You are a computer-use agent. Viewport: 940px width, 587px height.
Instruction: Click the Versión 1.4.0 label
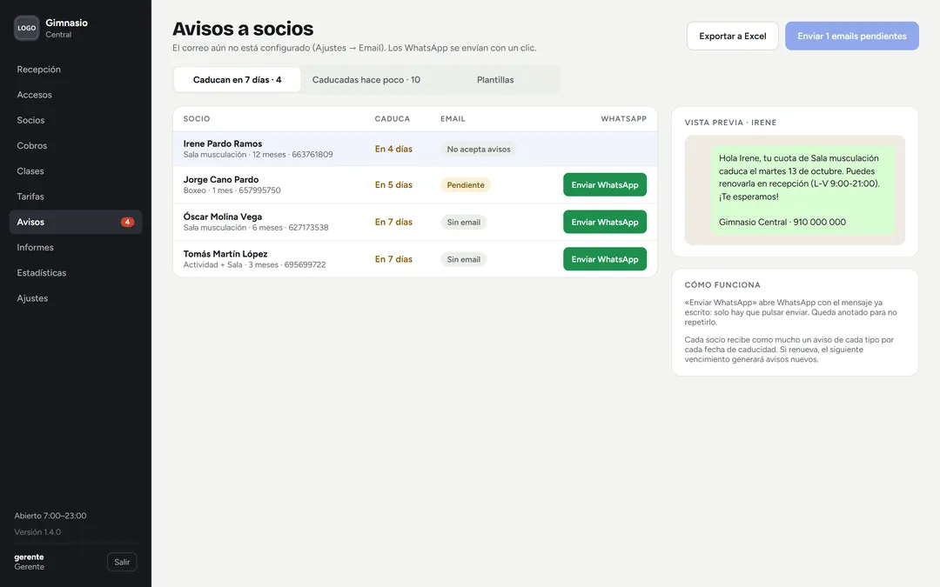37,532
